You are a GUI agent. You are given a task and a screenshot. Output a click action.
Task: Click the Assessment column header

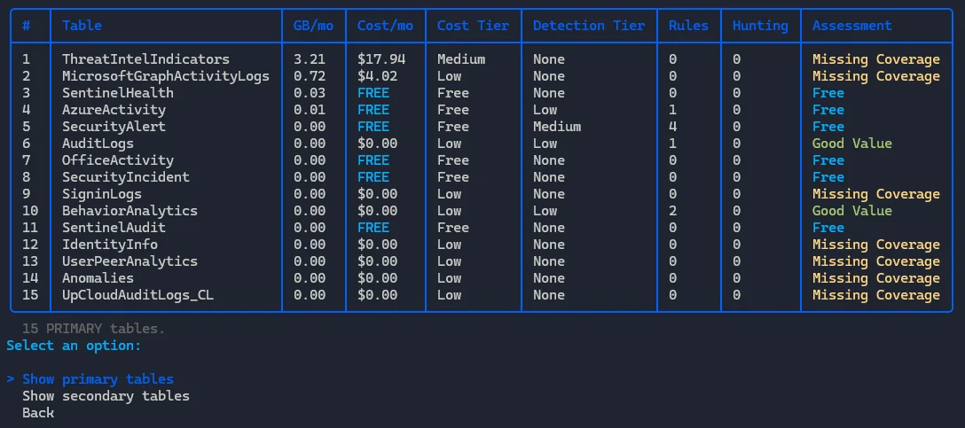pos(851,26)
